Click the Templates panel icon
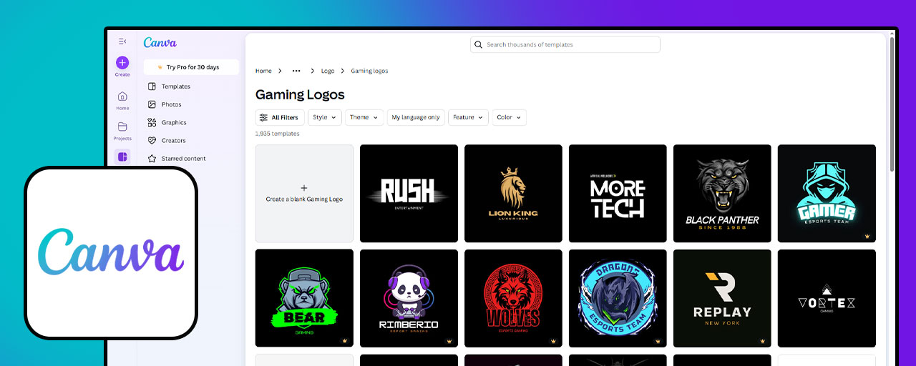Viewport: 916px width, 366px height. tap(152, 86)
